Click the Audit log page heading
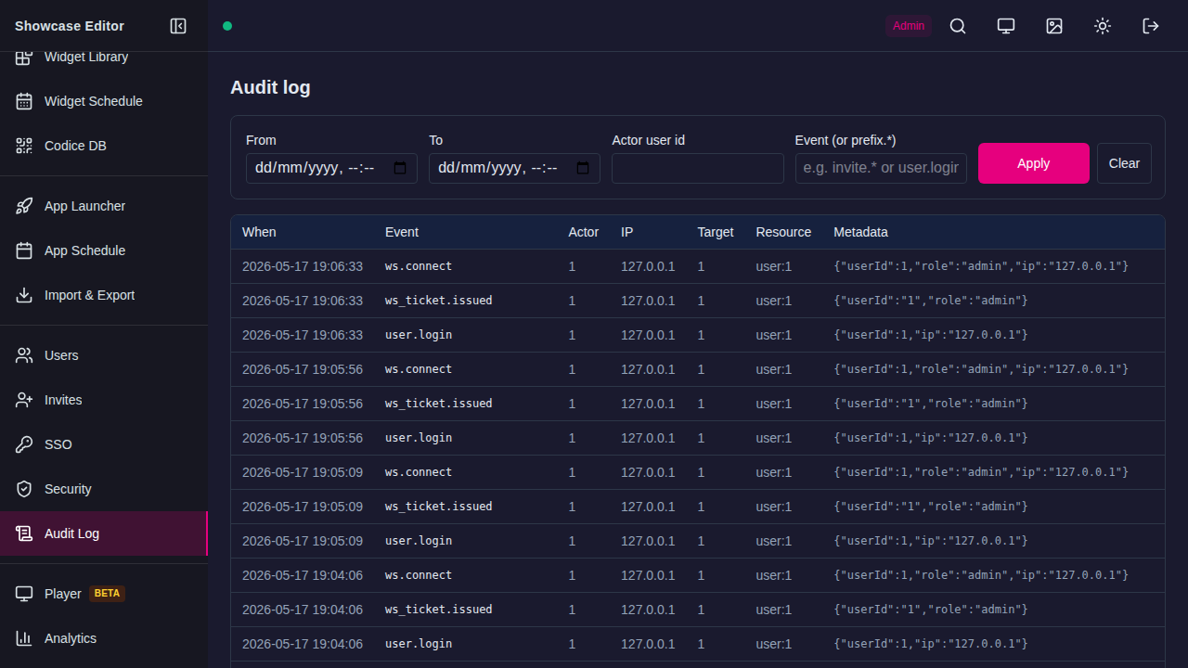Image resolution: width=1188 pixels, height=668 pixels. click(x=270, y=87)
